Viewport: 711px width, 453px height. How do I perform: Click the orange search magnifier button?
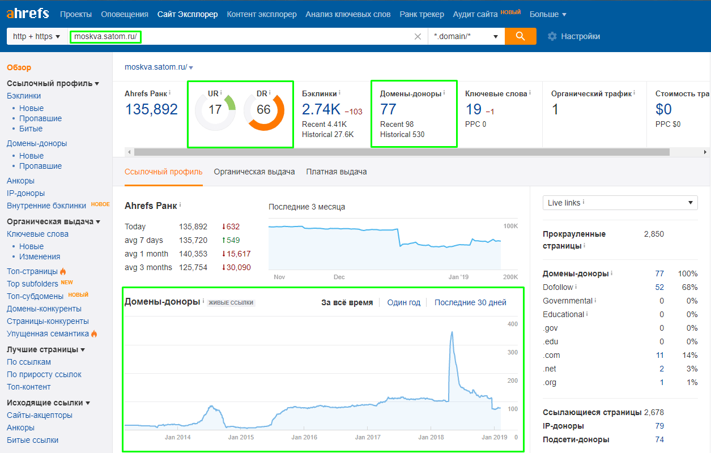(521, 36)
